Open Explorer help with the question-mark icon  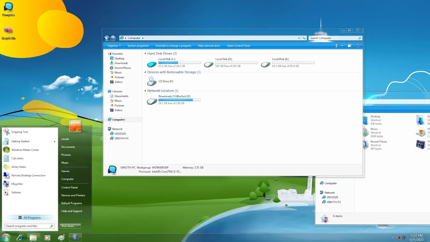tap(358, 46)
